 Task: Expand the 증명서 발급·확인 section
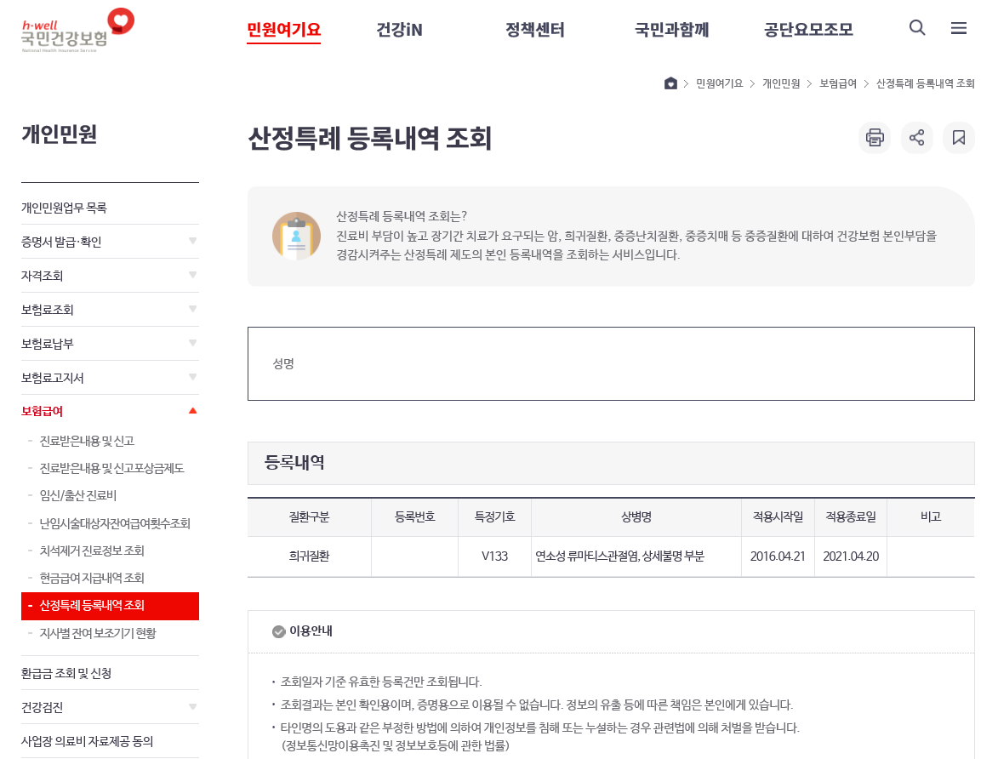193,241
